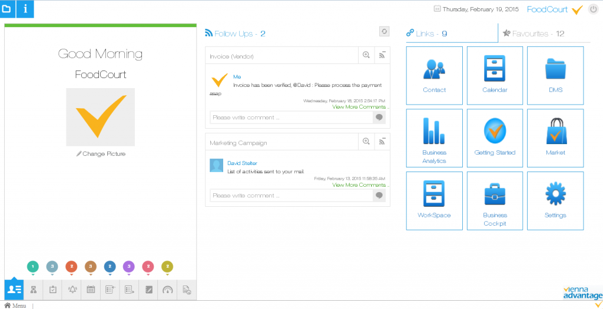This screenshot has width=603, height=309.
Task: Switch to the Links - 9 tab
Action: (x=452, y=33)
